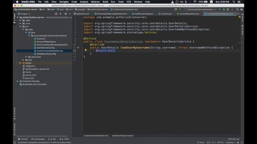Screen dimensions: 257x144
Task: Open the Structure side tool window
Action: point(14,129)
